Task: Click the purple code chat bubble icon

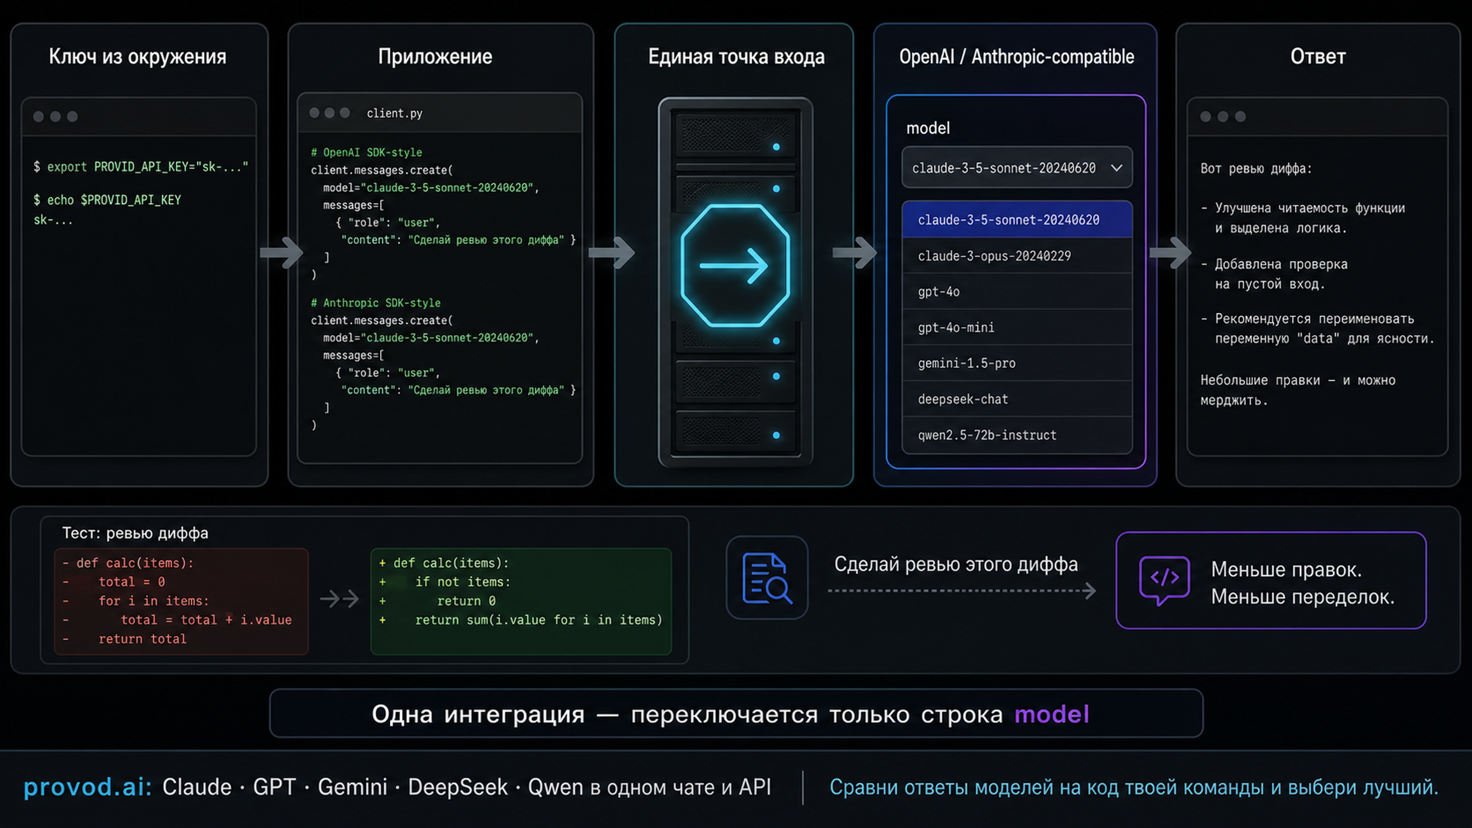Action: coord(1164,580)
